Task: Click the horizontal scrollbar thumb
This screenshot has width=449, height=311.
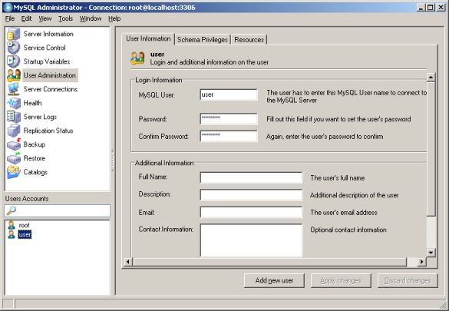Action: point(269,261)
